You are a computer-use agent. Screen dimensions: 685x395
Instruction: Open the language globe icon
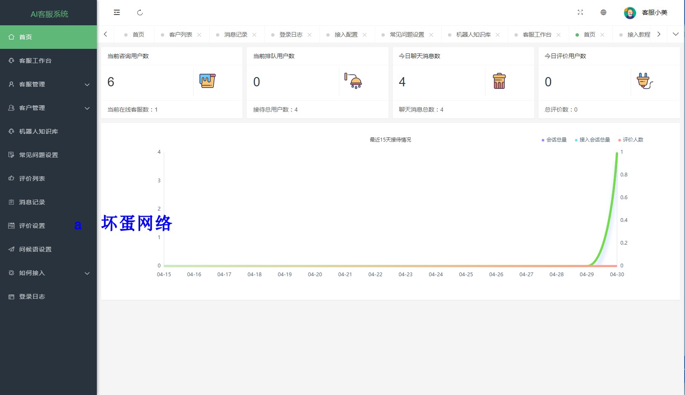click(603, 13)
